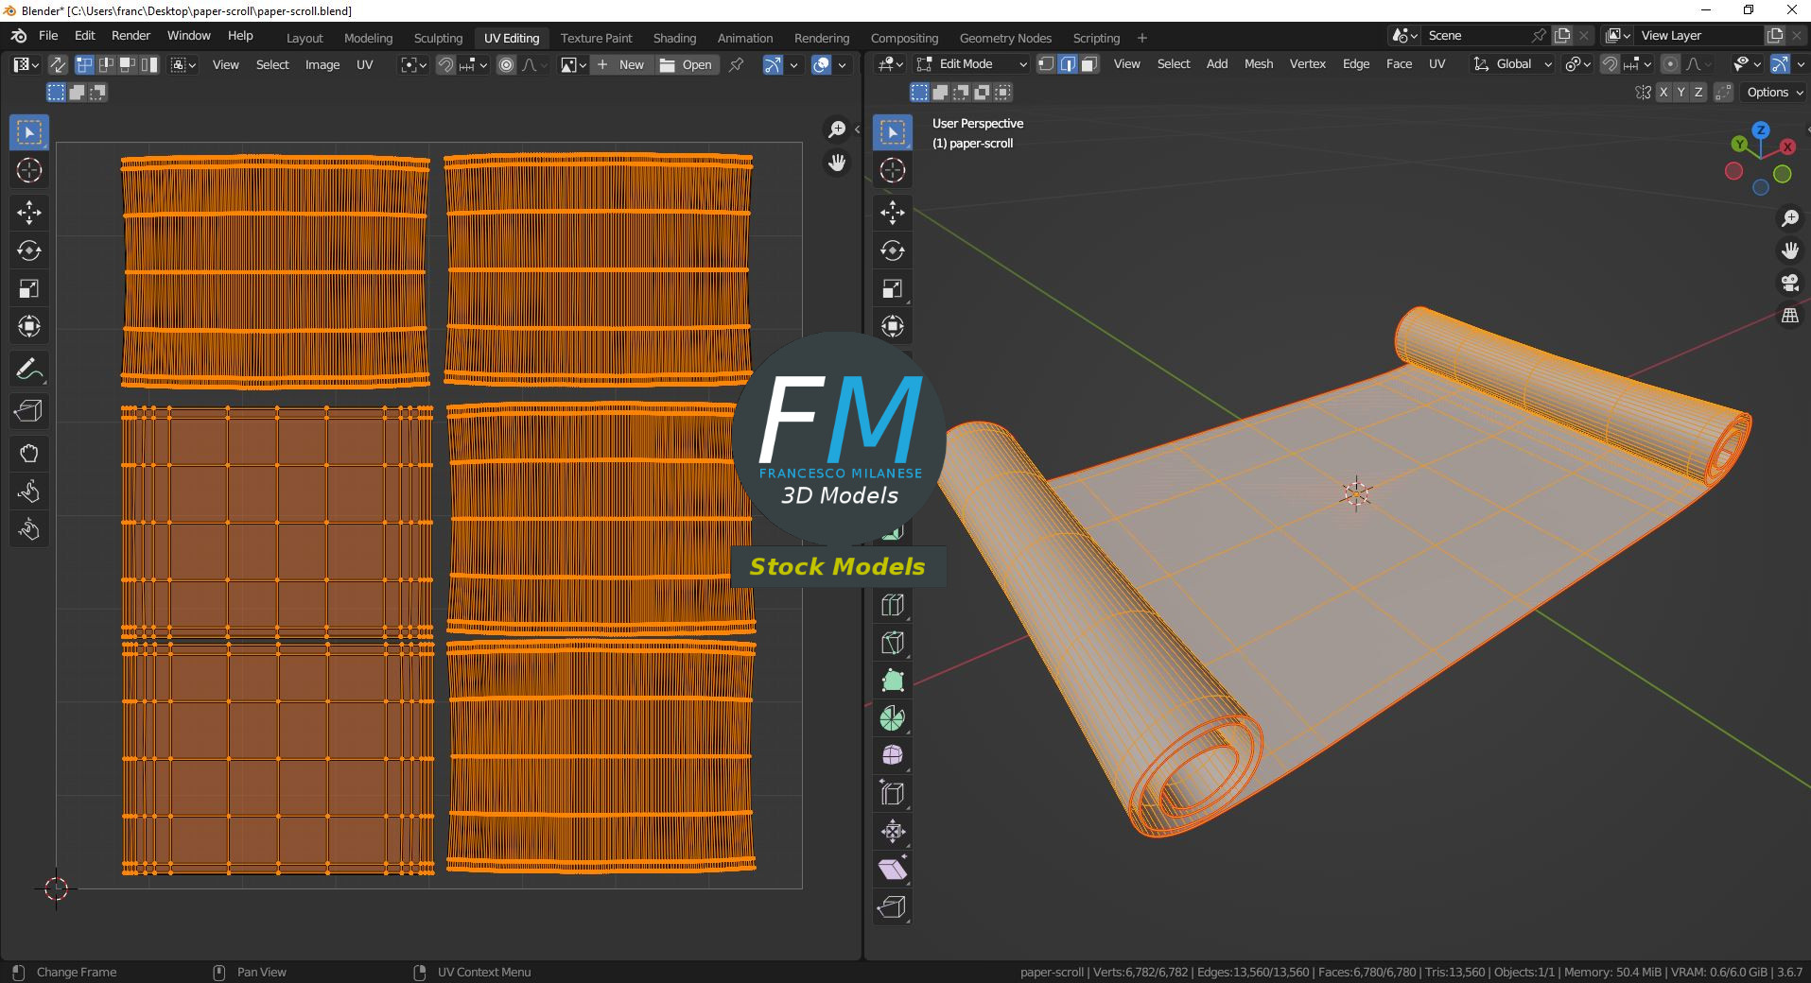Select the 3D Cursor tool in viewport

pyautogui.click(x=892, y=170)
